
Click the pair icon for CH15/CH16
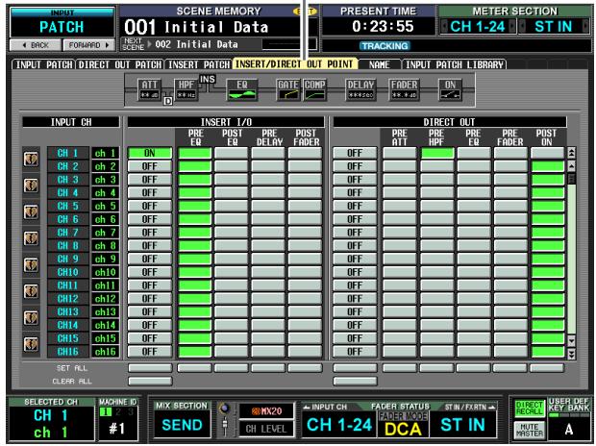point(31,344)
